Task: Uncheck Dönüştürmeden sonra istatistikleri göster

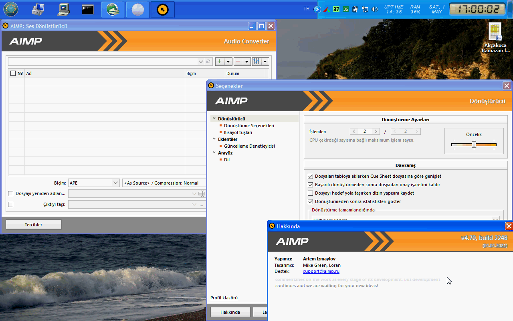Action: (310, 201)
